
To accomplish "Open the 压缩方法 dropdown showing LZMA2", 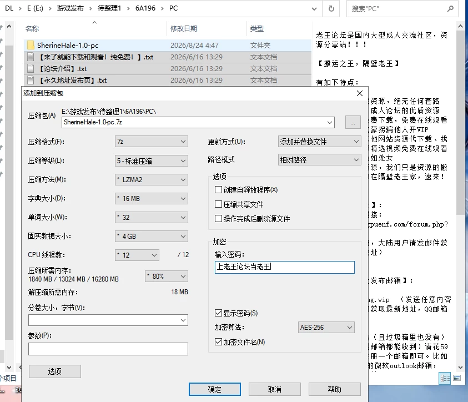I will (152, 180).
